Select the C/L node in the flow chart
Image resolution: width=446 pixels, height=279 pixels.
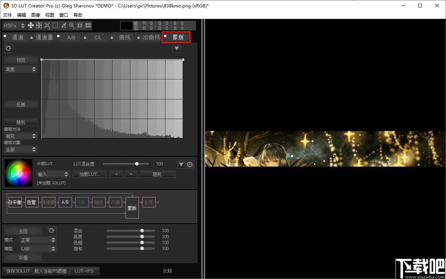(82, 202)
